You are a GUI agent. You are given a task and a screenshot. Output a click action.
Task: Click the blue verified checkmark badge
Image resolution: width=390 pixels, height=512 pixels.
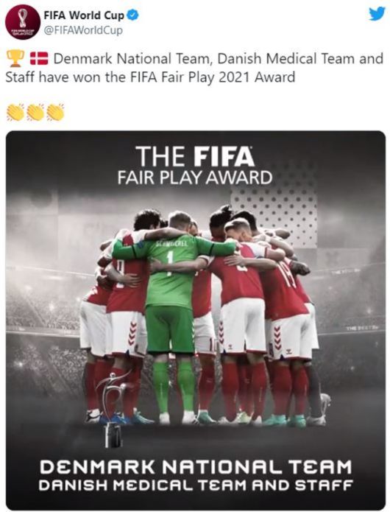pos(132,15)
